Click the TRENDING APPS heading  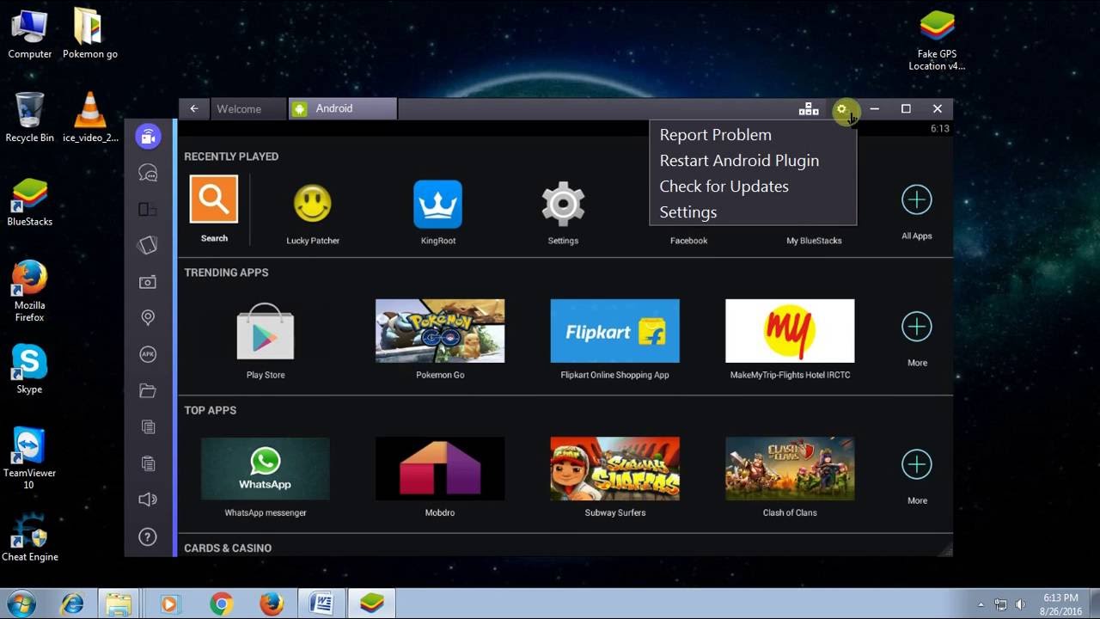[x=226, y=273]
